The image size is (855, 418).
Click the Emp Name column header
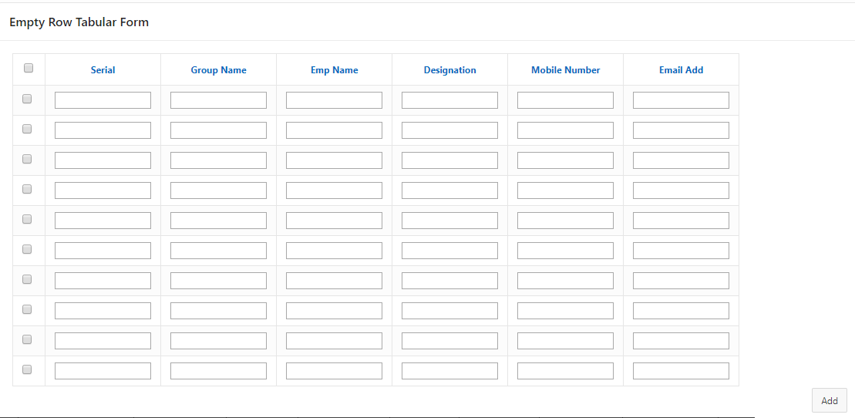click(x=334, y=70)
